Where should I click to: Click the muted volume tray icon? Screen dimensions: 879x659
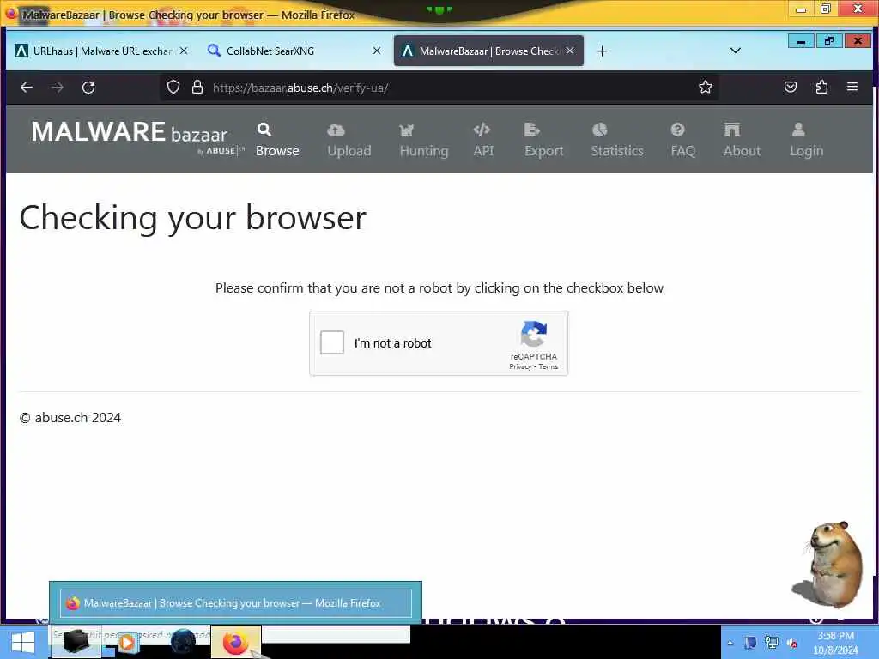click(x=792, y=643)
